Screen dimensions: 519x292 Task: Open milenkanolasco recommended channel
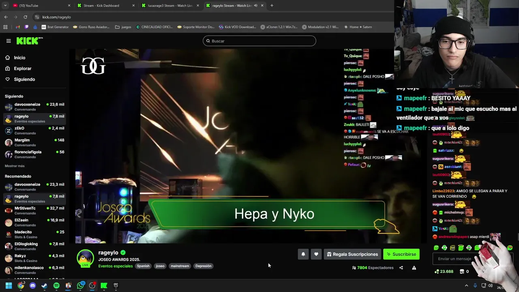click(x=34, y=270)
